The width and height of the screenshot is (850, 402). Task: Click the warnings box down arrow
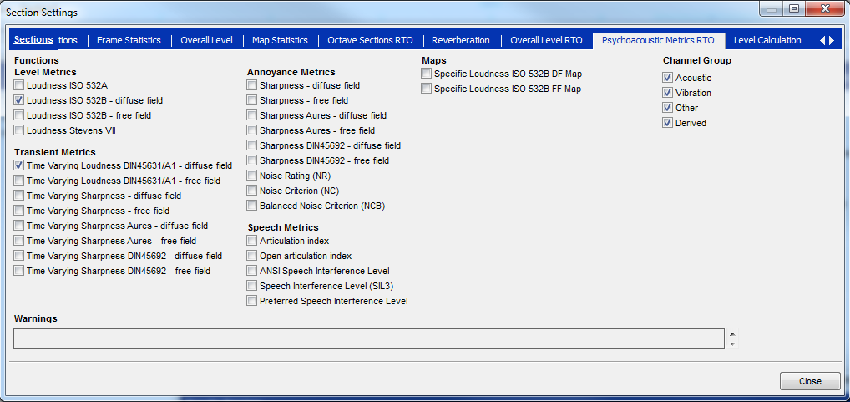(x=732, y=343)
